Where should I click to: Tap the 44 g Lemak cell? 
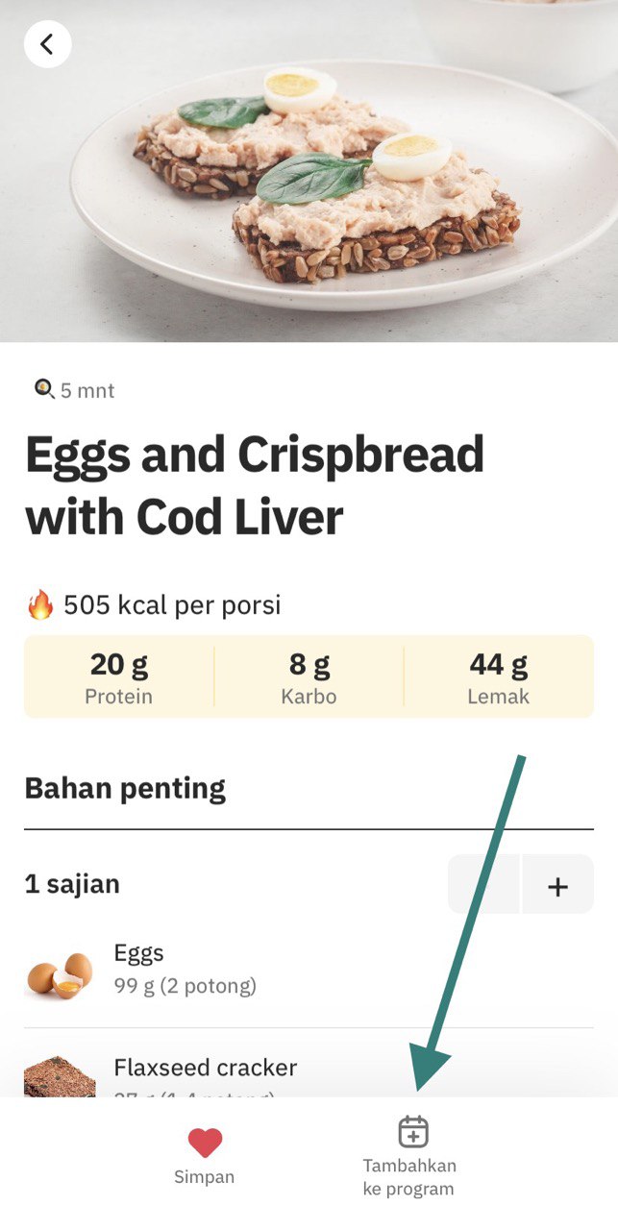499,676
